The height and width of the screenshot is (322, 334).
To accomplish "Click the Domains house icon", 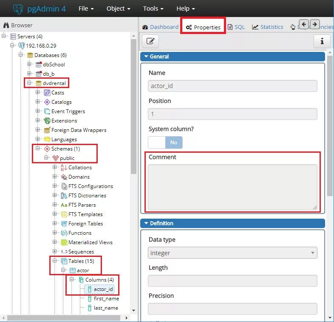I will tap(64, 177).
